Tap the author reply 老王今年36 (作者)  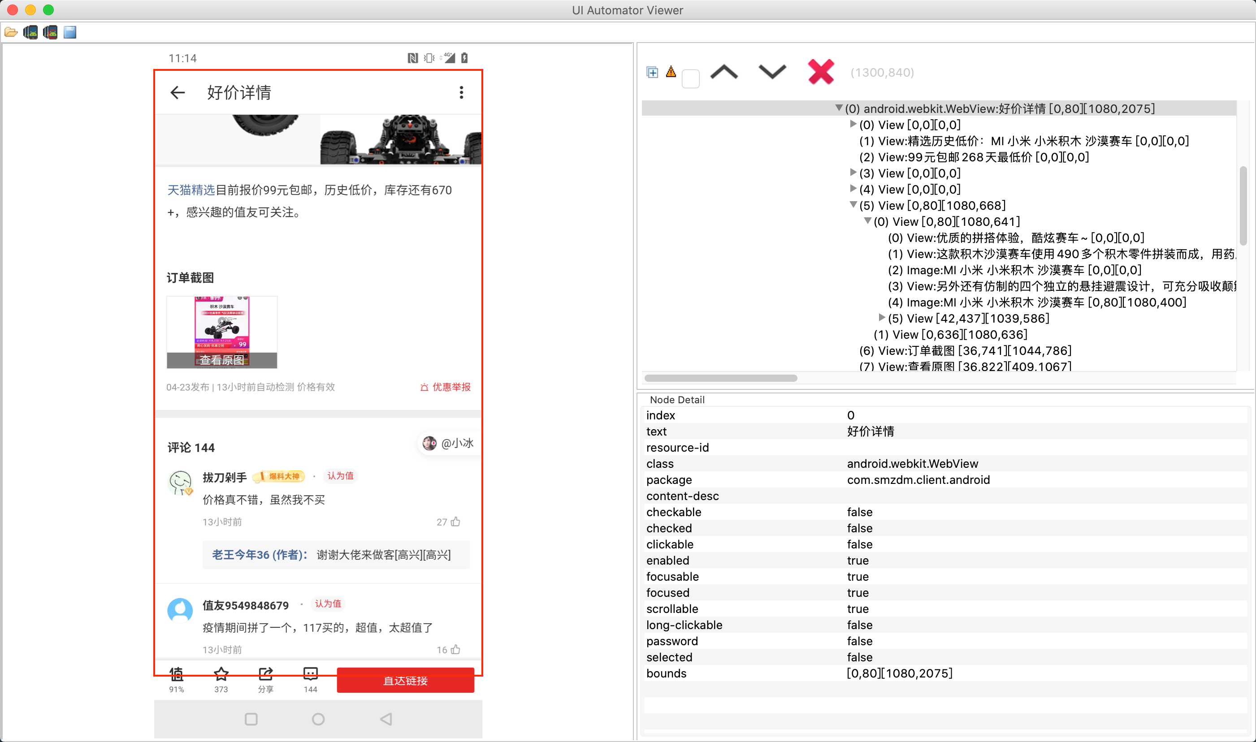(336, 555)
